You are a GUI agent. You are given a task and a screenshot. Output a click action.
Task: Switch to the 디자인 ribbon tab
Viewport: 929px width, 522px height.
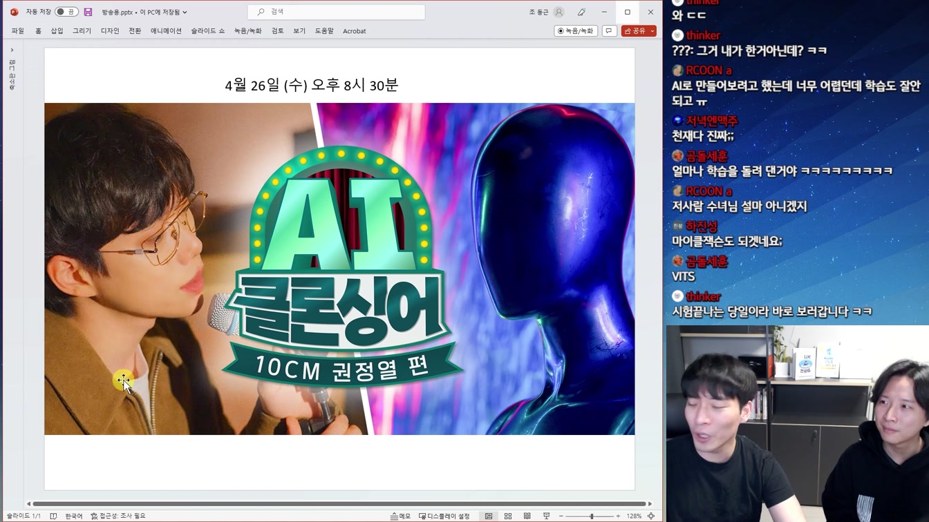click(x=110, y=31)
